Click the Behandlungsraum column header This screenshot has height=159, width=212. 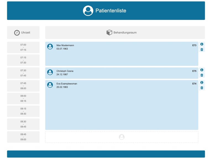pyautogui.click(x=125, y=32)
